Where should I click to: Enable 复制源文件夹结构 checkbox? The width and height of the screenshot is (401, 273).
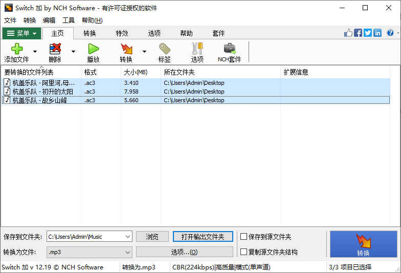click(x=243, y=252)
